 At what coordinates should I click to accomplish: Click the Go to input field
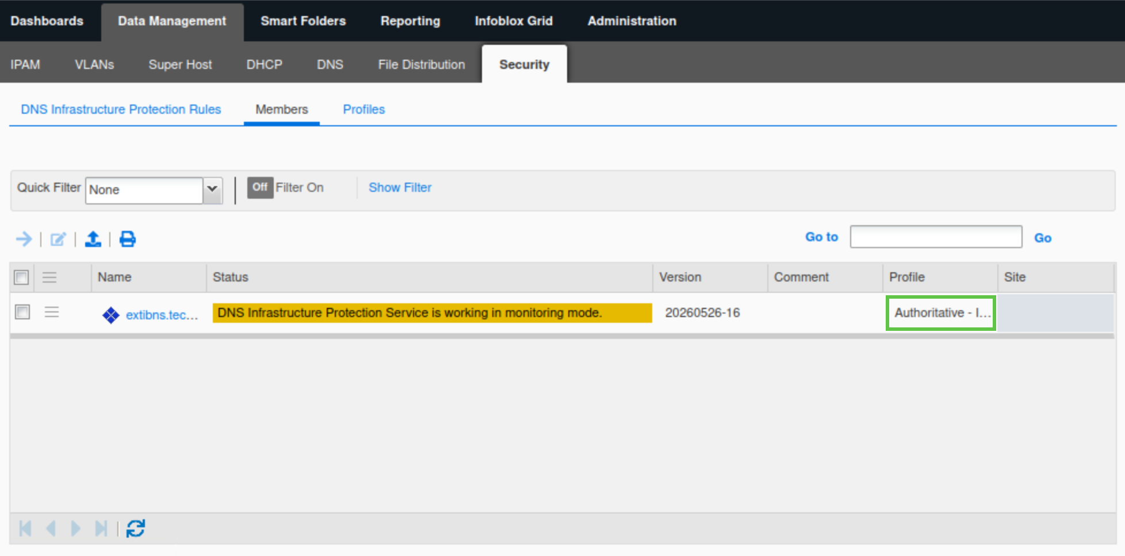click(x=936, y=237)
